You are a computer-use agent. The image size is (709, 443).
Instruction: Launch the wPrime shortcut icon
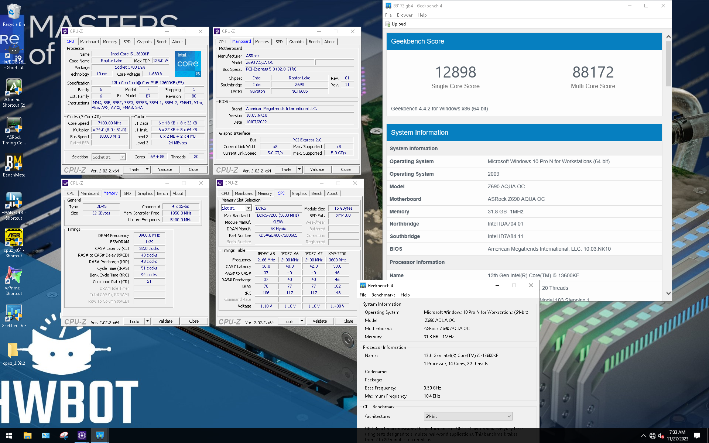click(x=14, y=281)
